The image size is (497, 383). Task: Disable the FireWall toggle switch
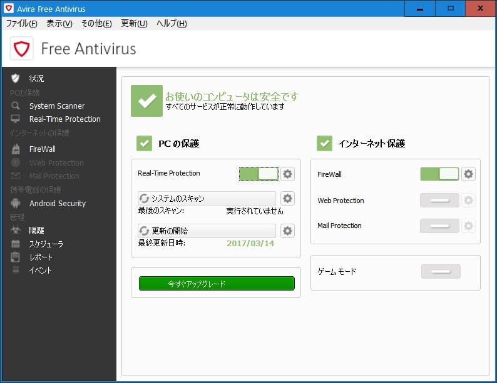point(439,174)
